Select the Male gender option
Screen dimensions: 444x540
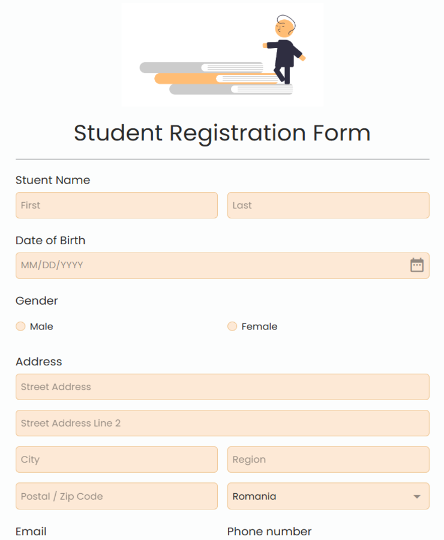click(21, 326)
